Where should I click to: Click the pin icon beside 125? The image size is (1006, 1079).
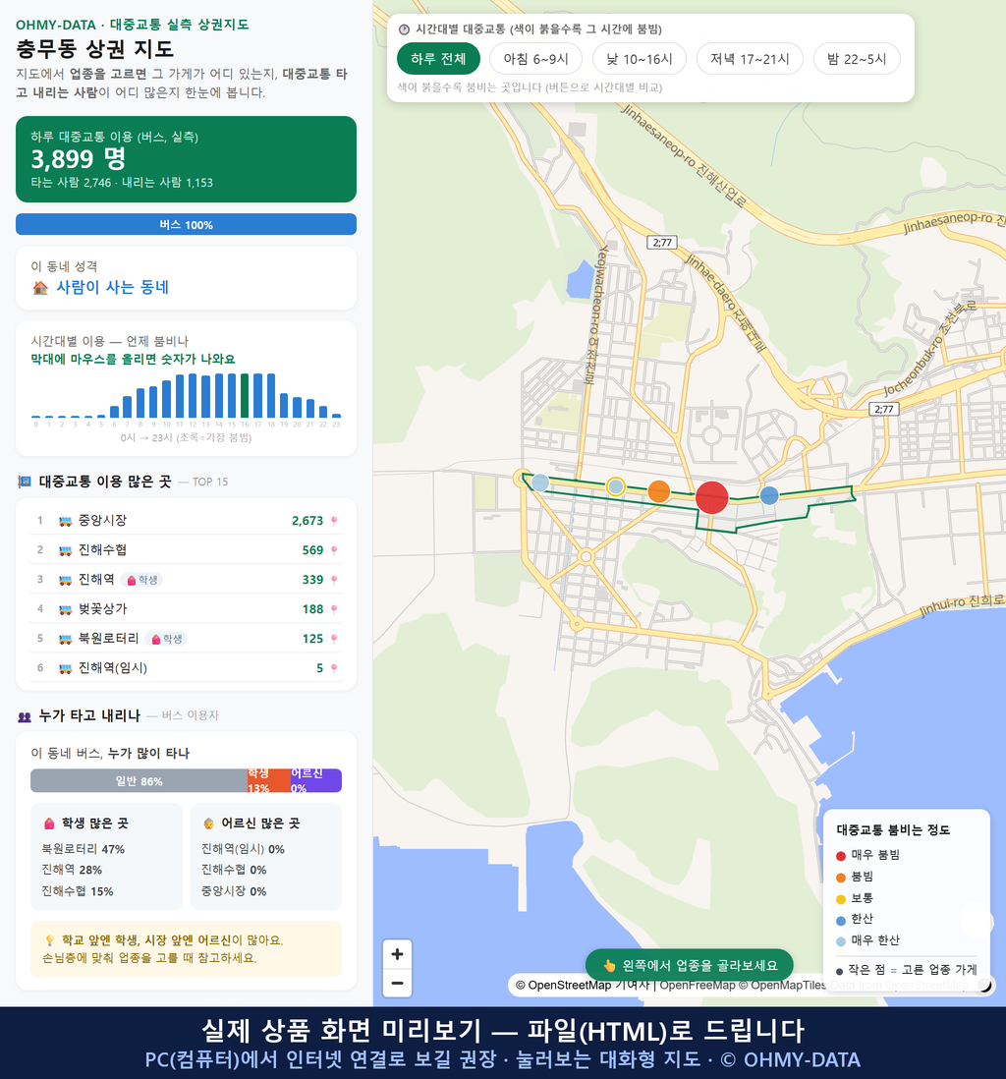(334, 640)
